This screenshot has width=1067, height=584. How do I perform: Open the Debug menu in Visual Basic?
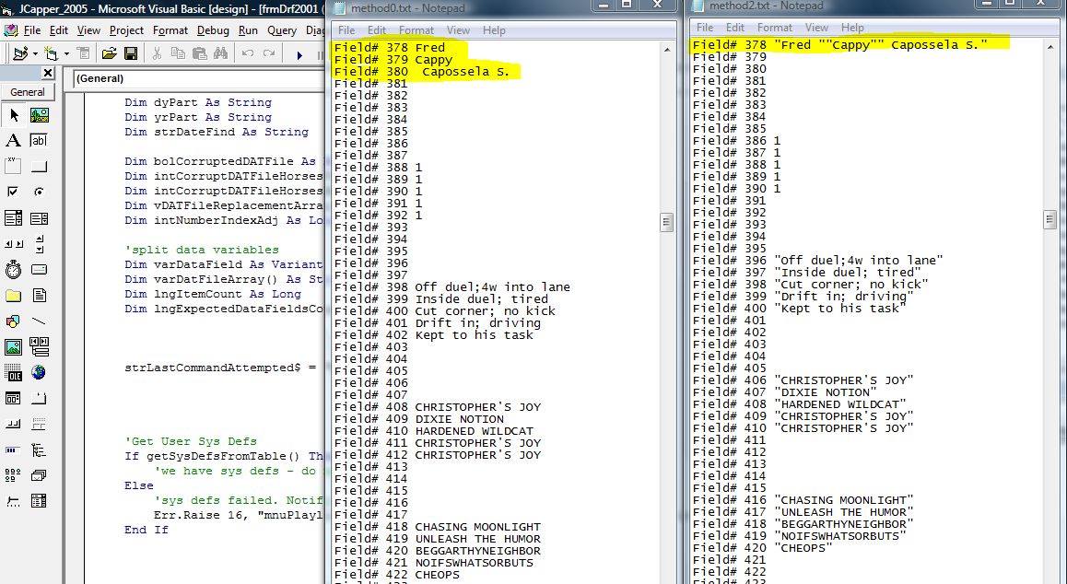pos(213,30)
